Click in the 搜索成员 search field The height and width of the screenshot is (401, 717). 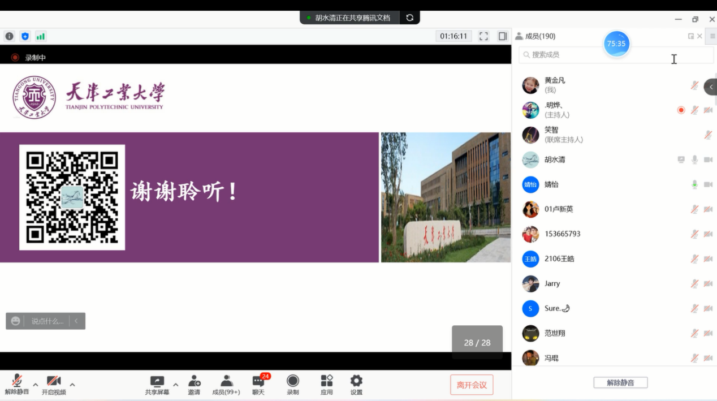tap(616, 55)
